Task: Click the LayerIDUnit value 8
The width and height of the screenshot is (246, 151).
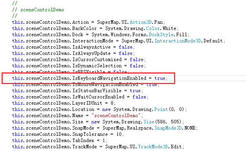Action: (x=112, y=103)
